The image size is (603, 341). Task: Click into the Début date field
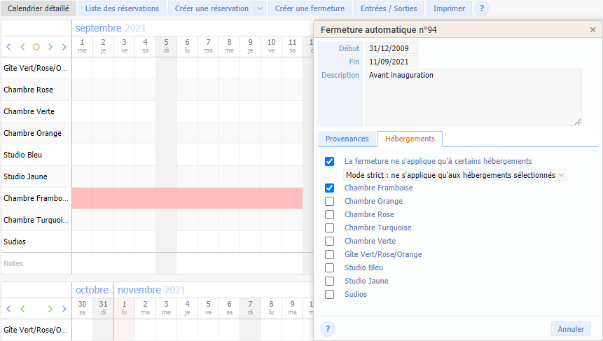point(391,48)
